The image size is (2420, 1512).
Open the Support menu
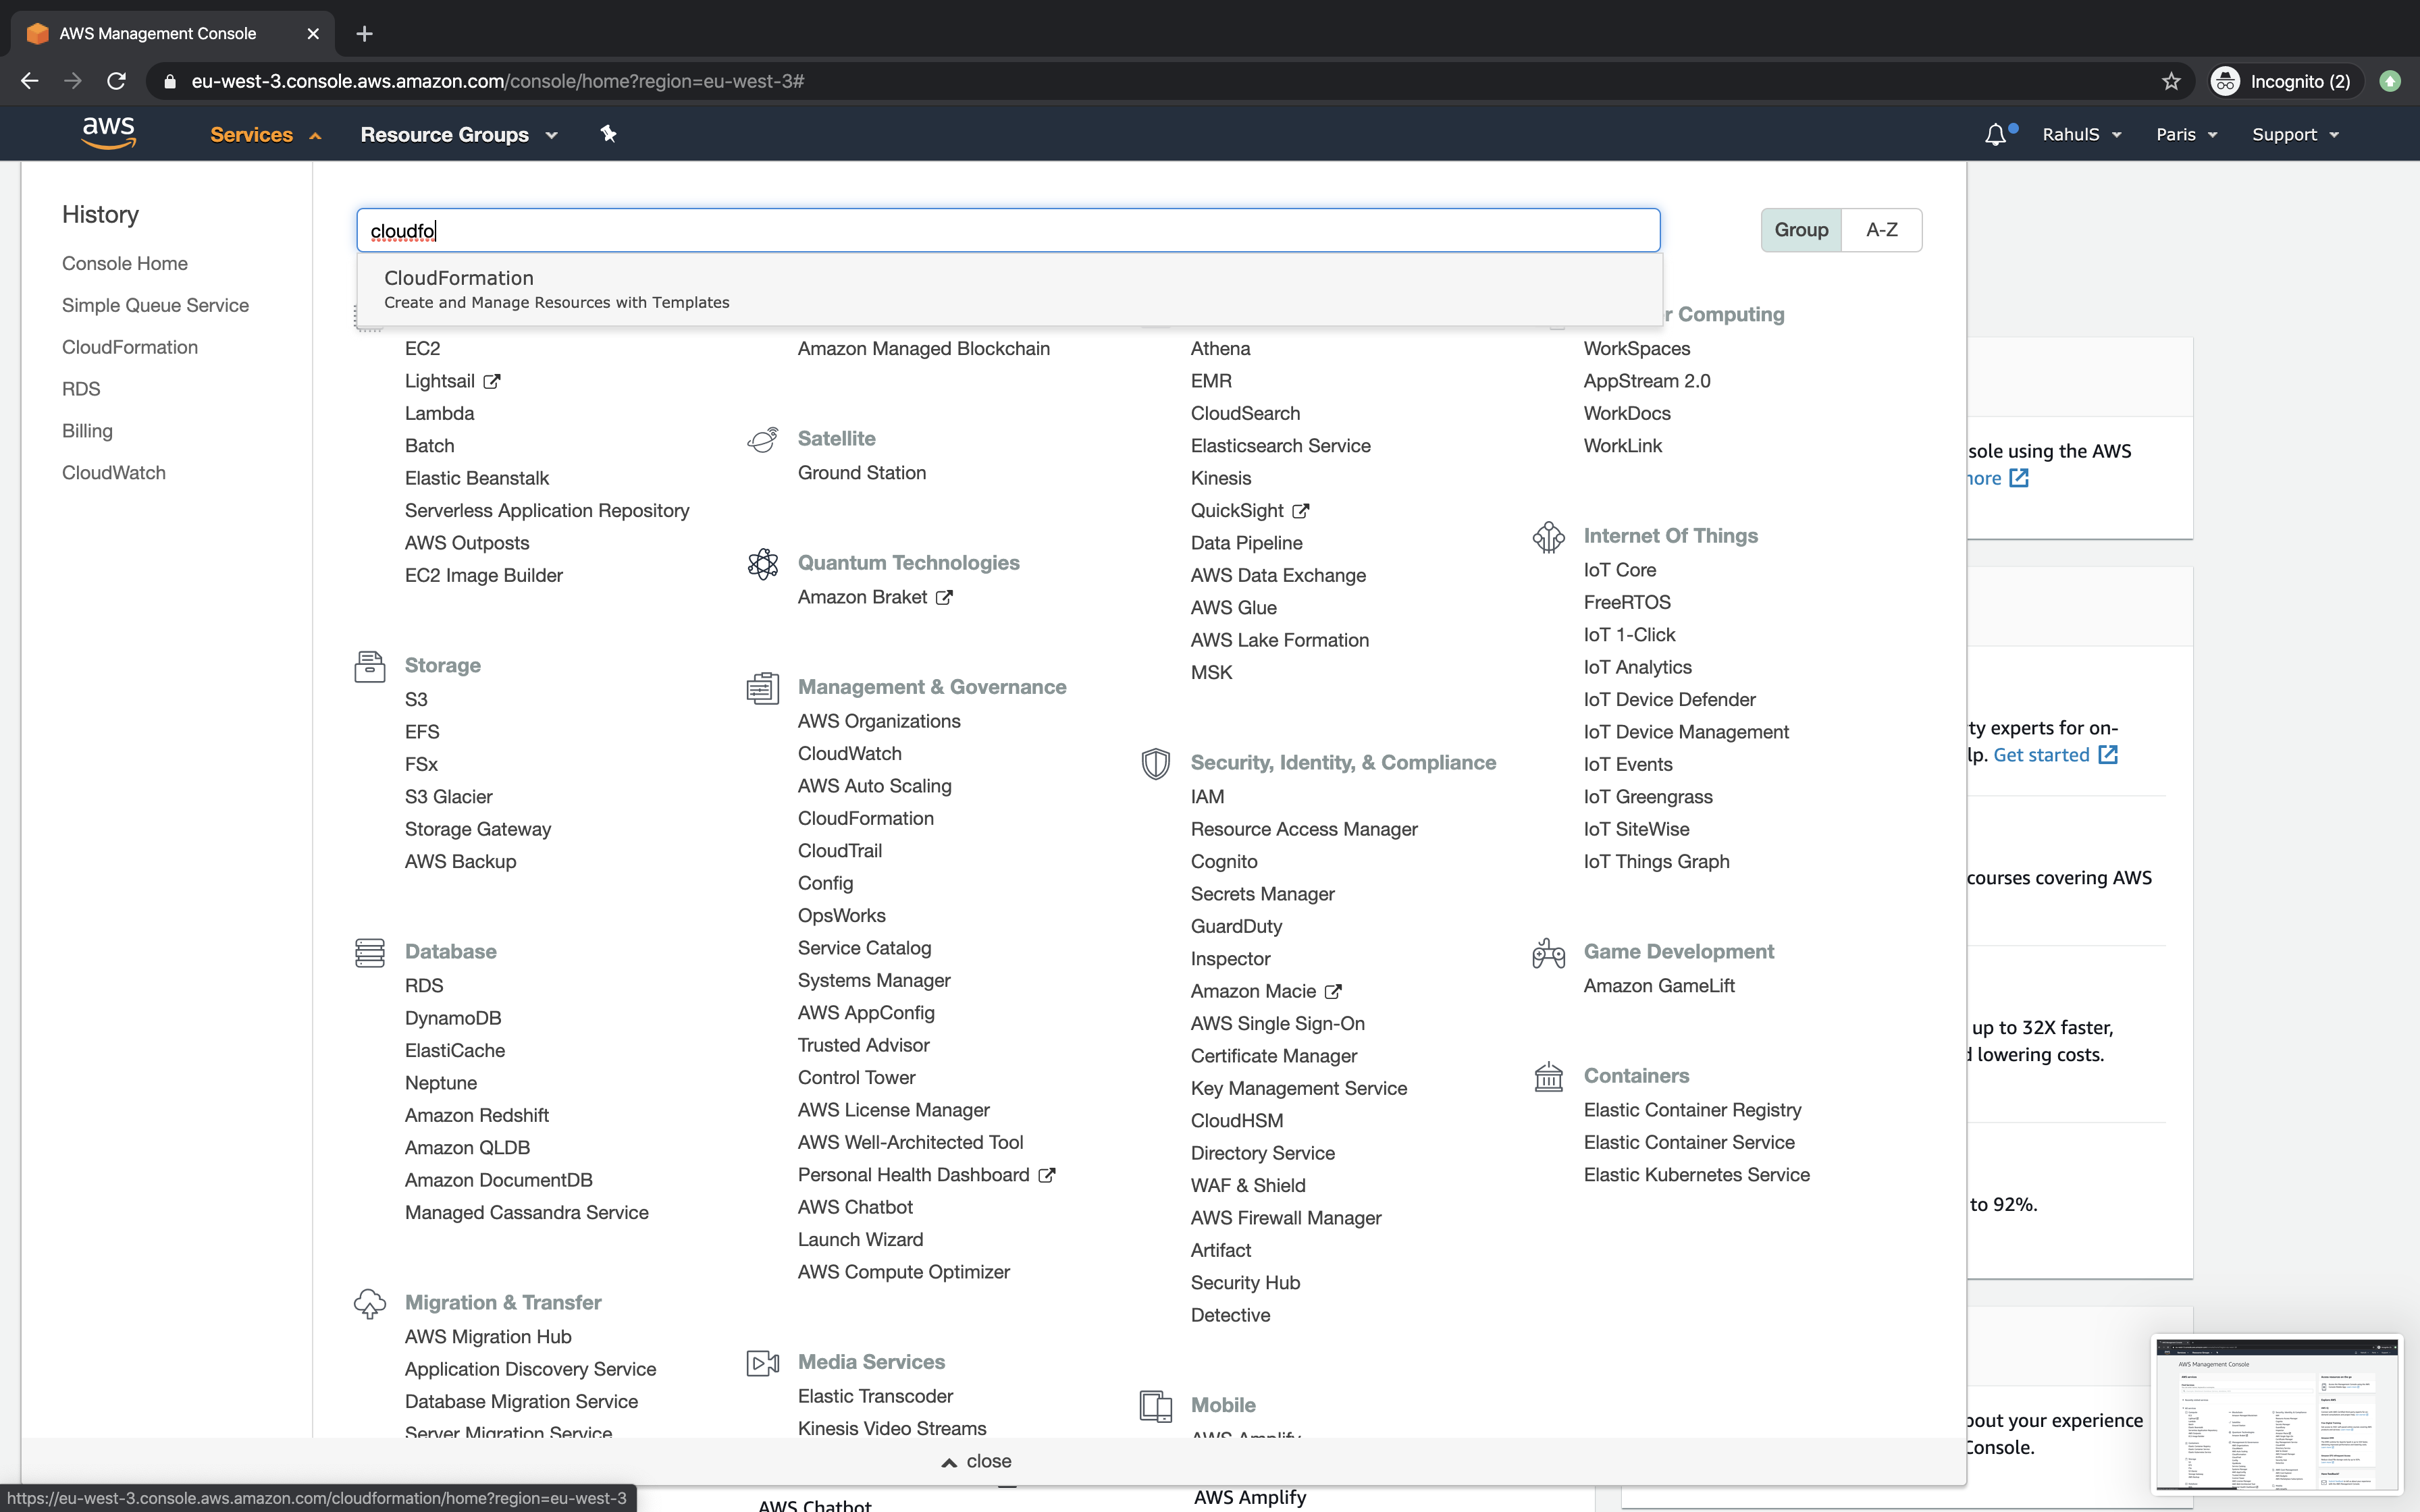pyautogui.click(x=2294, y=134)
